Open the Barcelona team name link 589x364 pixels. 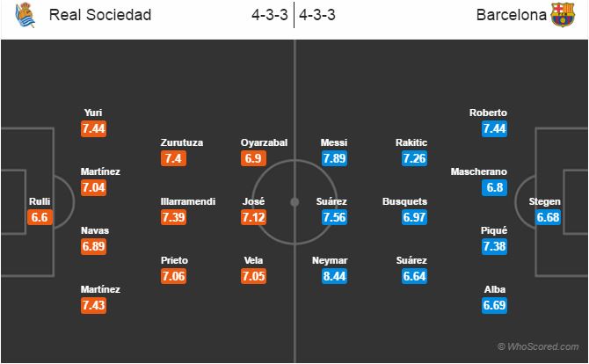(x=512, y=15)
